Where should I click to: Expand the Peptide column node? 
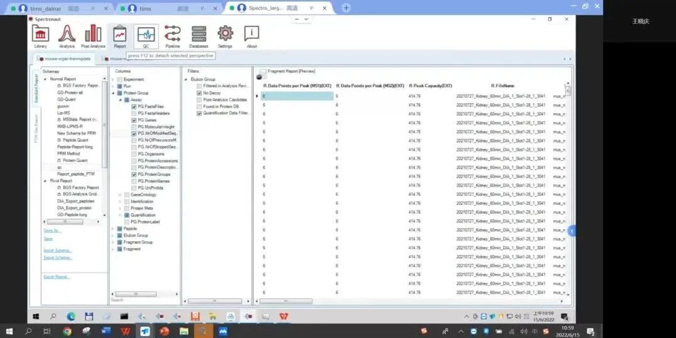tap(113, 229)
